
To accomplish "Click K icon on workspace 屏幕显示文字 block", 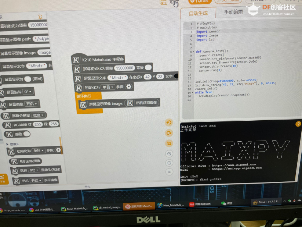I will [x=78, y=79].
